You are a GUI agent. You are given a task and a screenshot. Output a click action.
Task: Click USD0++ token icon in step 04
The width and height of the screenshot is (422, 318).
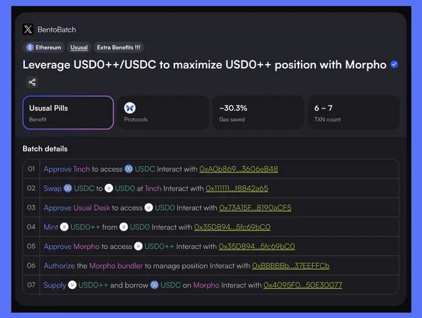pos(64,227)
